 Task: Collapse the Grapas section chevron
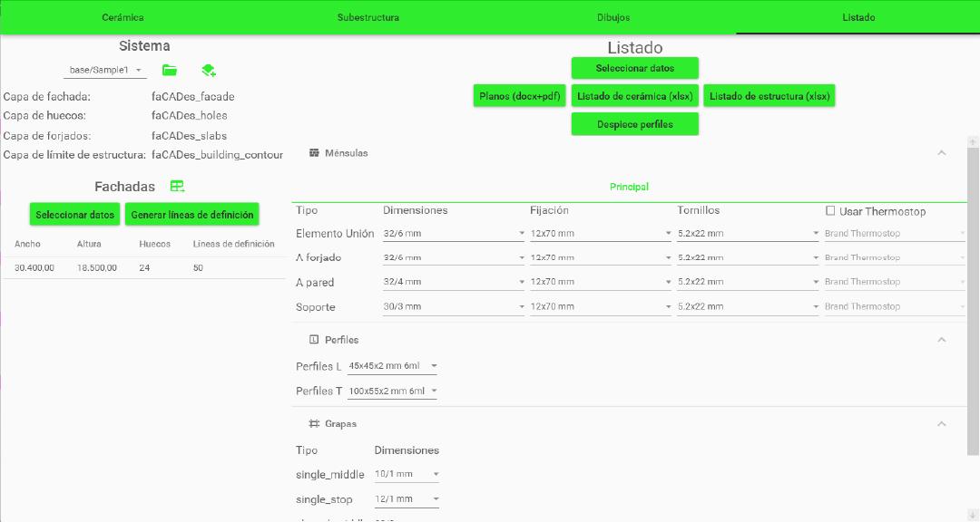(x=941, y=423)
